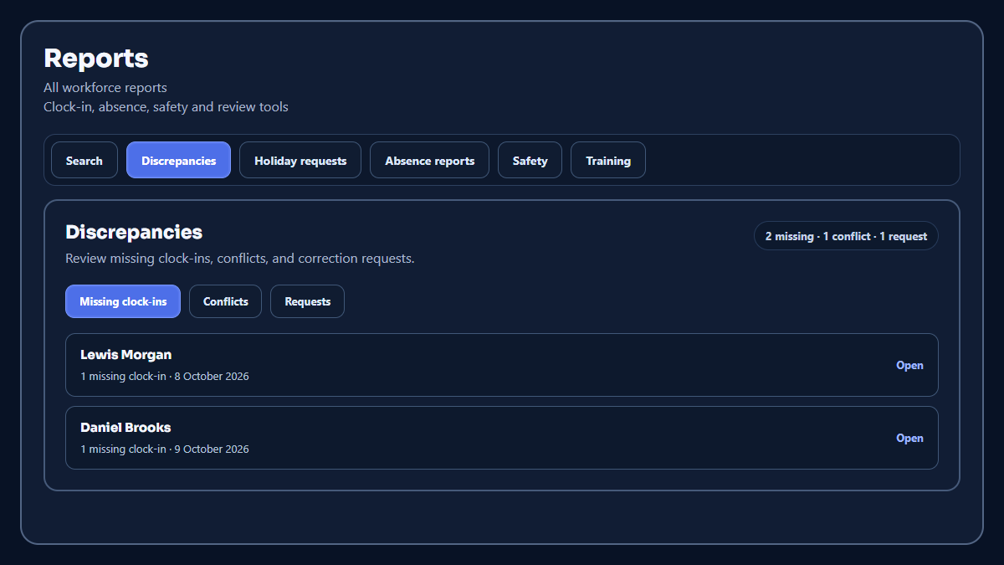
Task: Select the Discrepancies tab
Action: [x=178, y=160]
